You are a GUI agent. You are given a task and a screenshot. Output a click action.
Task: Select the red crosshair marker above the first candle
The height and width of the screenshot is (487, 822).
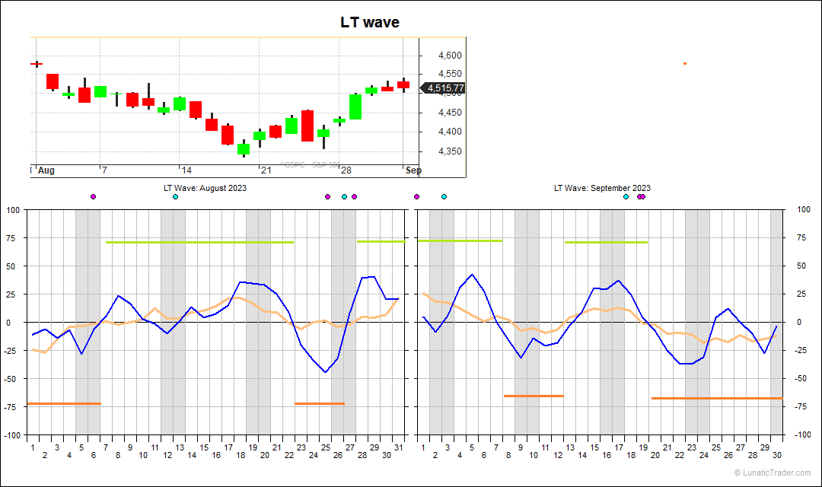36,65
